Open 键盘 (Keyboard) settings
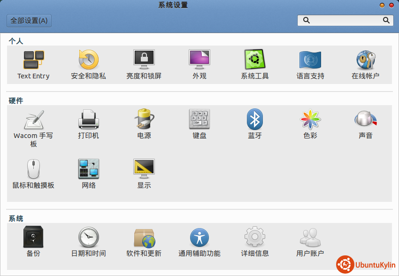Image resolution: width=399 pixels, height=276 pixels. click(199, 120)
